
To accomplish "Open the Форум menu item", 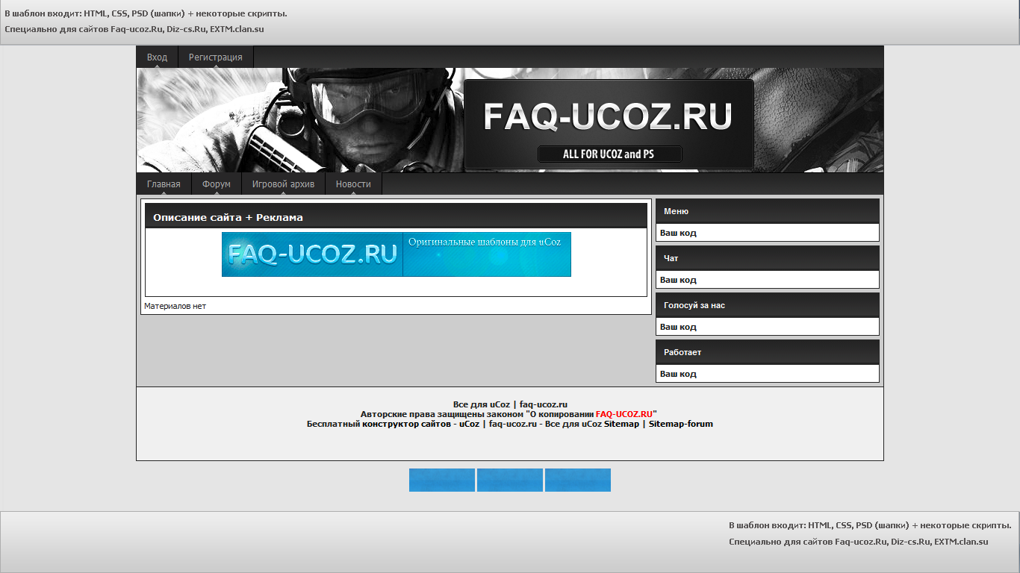I will coord(217,184).
